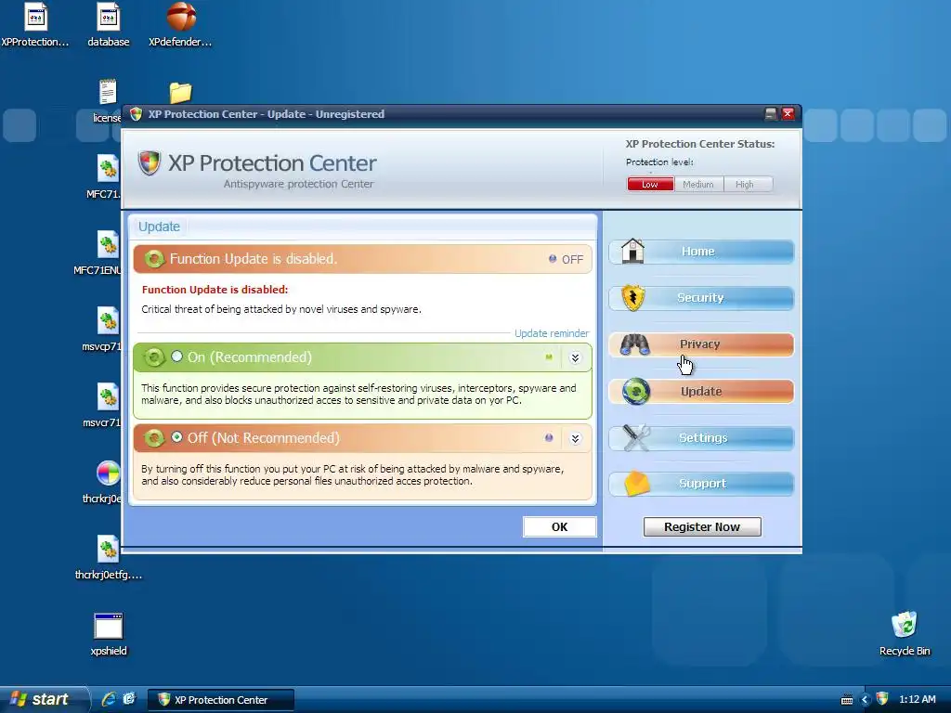
Task: Click the green icon in On (Recommended) row
Action: click(154, 357)
